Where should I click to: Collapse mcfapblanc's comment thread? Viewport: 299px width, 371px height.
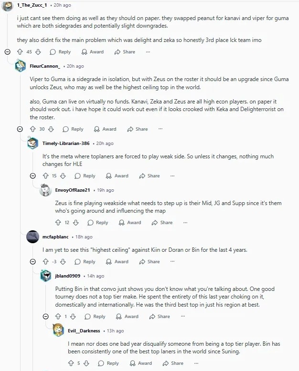33,262
